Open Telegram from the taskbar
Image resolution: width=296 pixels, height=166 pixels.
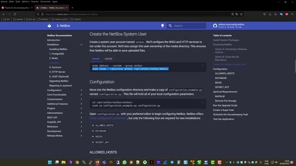point(172,162)
